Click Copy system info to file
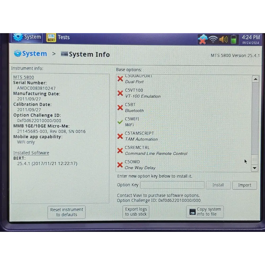 (x=205, y=211)
